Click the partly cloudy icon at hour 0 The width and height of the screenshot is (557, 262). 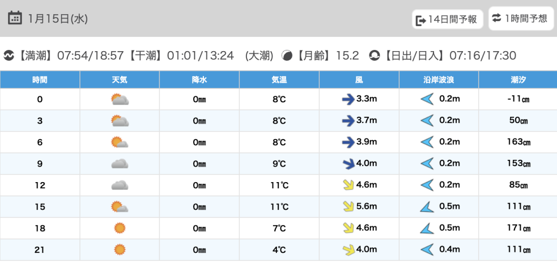[x=119, y=99]
